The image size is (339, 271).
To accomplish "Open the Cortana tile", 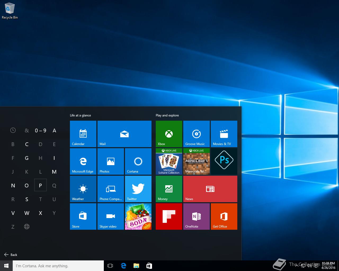I will point(138,161).
